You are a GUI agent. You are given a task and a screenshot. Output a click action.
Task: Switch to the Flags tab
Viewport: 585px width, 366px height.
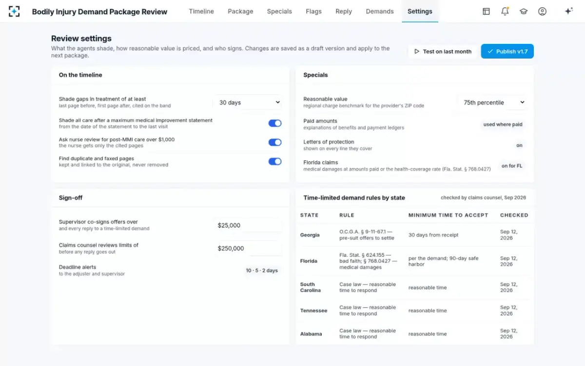click(313, 11)
